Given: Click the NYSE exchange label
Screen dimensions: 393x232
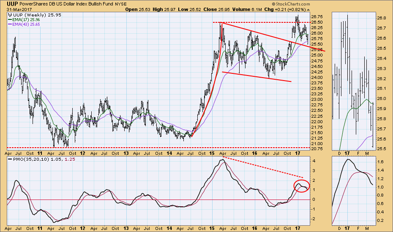Looking at the screenshot, I should 121,4.
